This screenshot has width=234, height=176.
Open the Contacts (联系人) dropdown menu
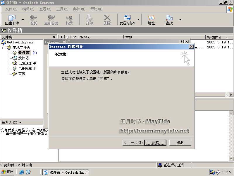coord(12,123)
